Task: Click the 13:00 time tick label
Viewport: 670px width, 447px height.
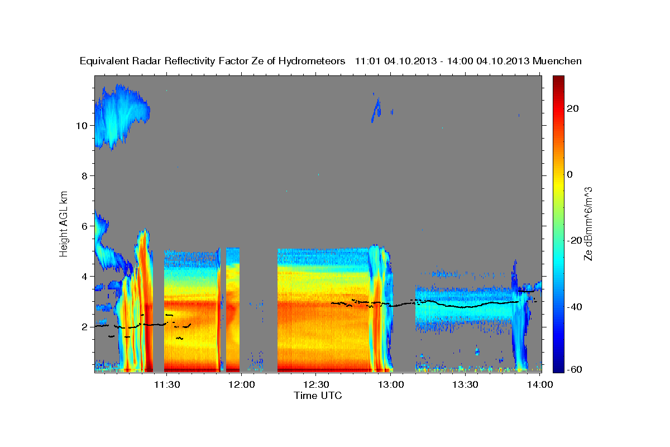Action: tap(391, 385)
